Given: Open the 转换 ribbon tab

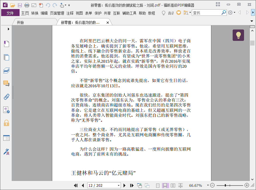Looking at the screenshot, I should (35, 13).
